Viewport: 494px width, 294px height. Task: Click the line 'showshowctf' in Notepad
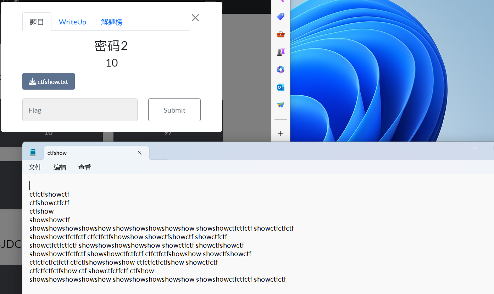click(50, 220)
